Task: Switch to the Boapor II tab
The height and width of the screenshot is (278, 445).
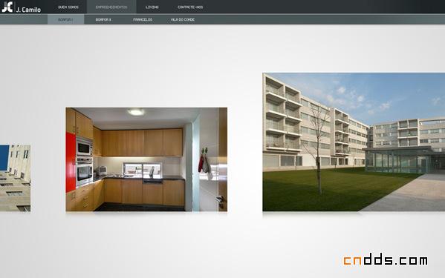Action: 103,19
